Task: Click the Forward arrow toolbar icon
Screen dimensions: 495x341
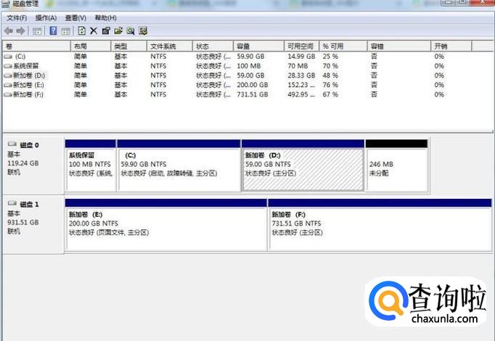Action: pos(21,31)
